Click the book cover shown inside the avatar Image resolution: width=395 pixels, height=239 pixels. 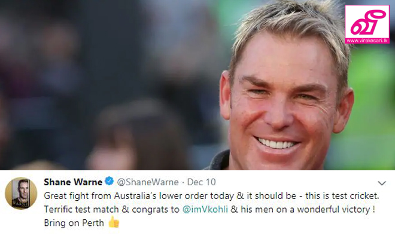[x=21, y=194]
